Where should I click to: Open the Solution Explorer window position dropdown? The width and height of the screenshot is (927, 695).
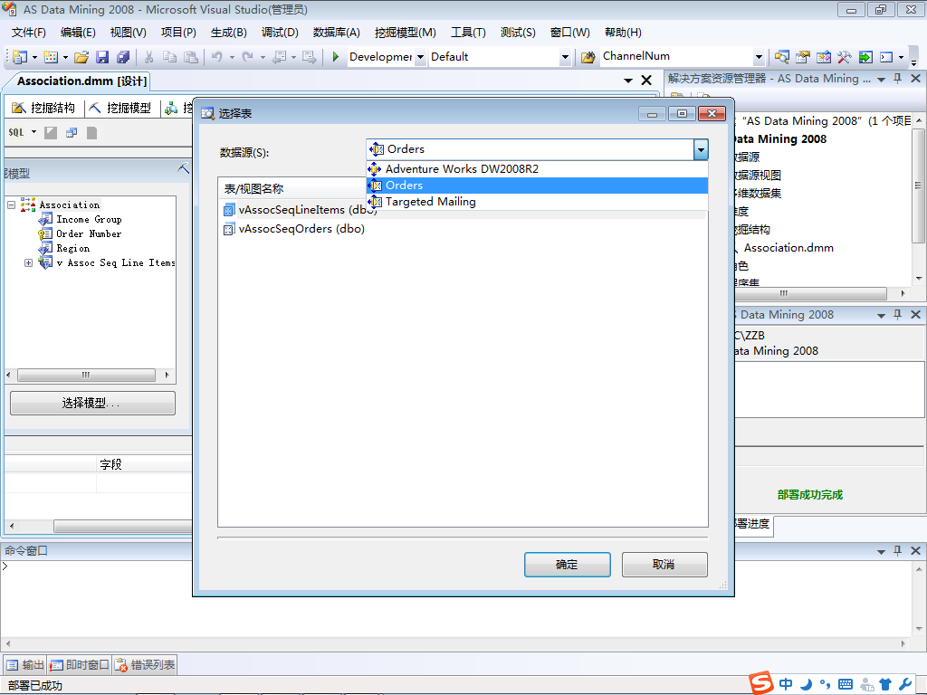click(881, 79)
